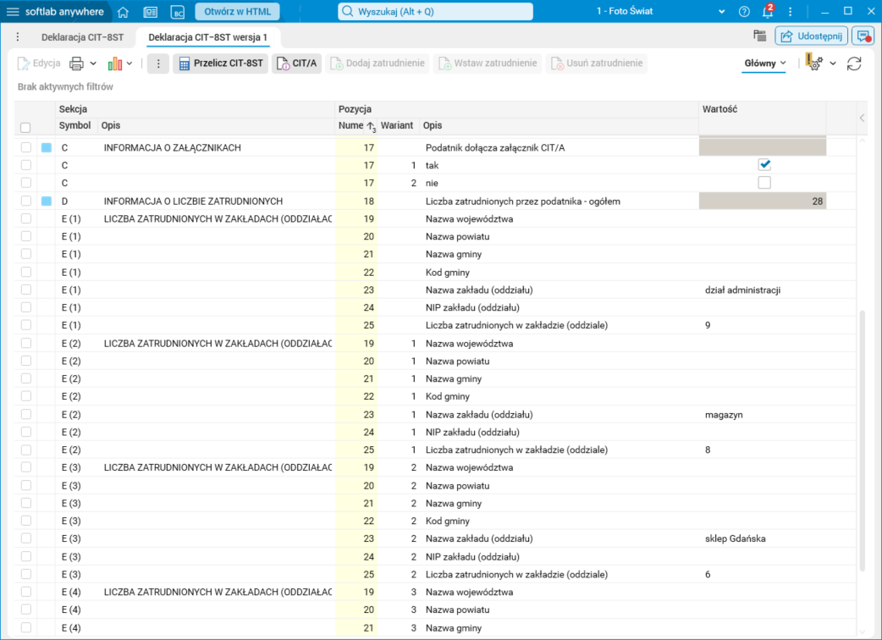Click the notifications bell icon
Image resolution: width=882 pixels, height=640 pixels.
tap(768, 12)
